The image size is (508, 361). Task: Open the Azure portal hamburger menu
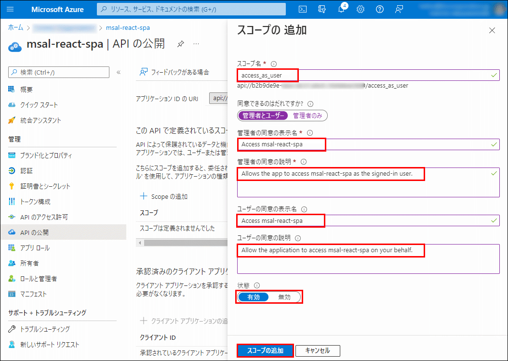coord(10,9)
